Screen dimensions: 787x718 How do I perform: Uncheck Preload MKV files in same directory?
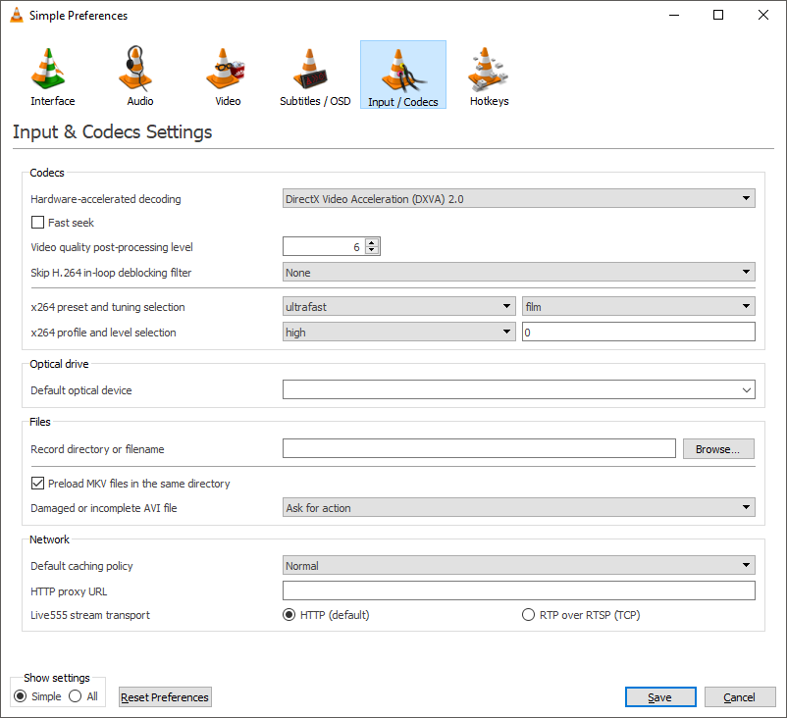coord(37,484)
